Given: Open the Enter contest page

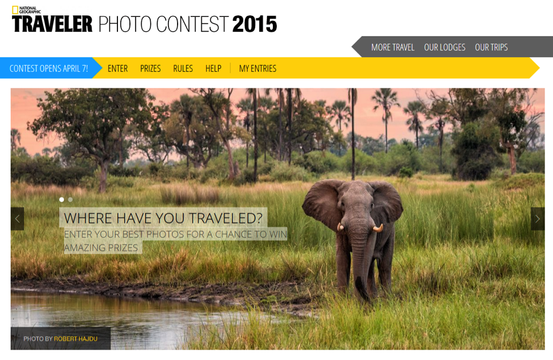Looking at the screenshot, I should 118,68.
